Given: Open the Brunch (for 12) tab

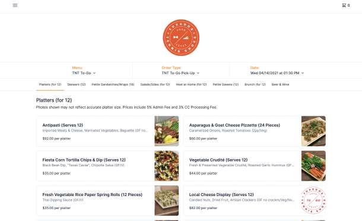Looking at the screenshot, I should [x=255, y=84].
